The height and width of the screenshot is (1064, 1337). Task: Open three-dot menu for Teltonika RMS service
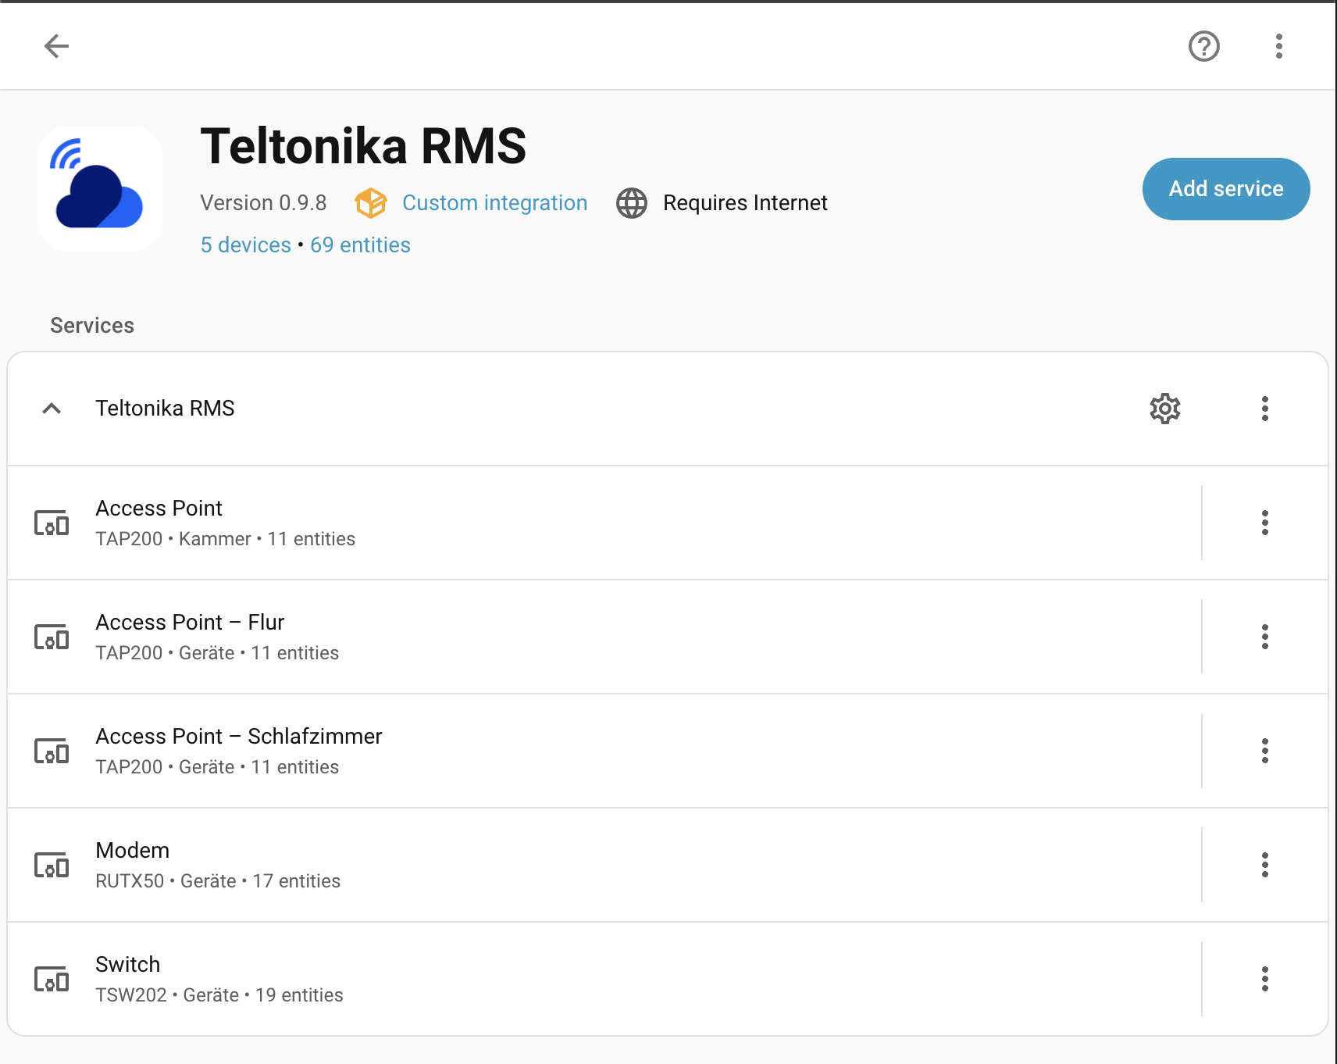coord(1264,409)
